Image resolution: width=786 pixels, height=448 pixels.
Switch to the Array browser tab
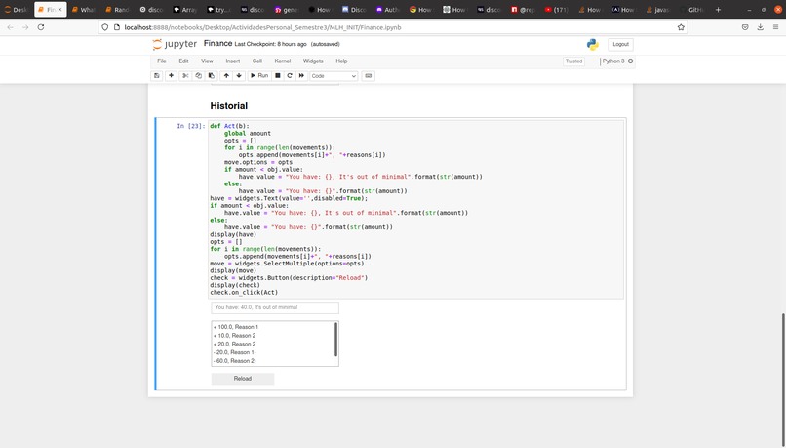(184, 10)
